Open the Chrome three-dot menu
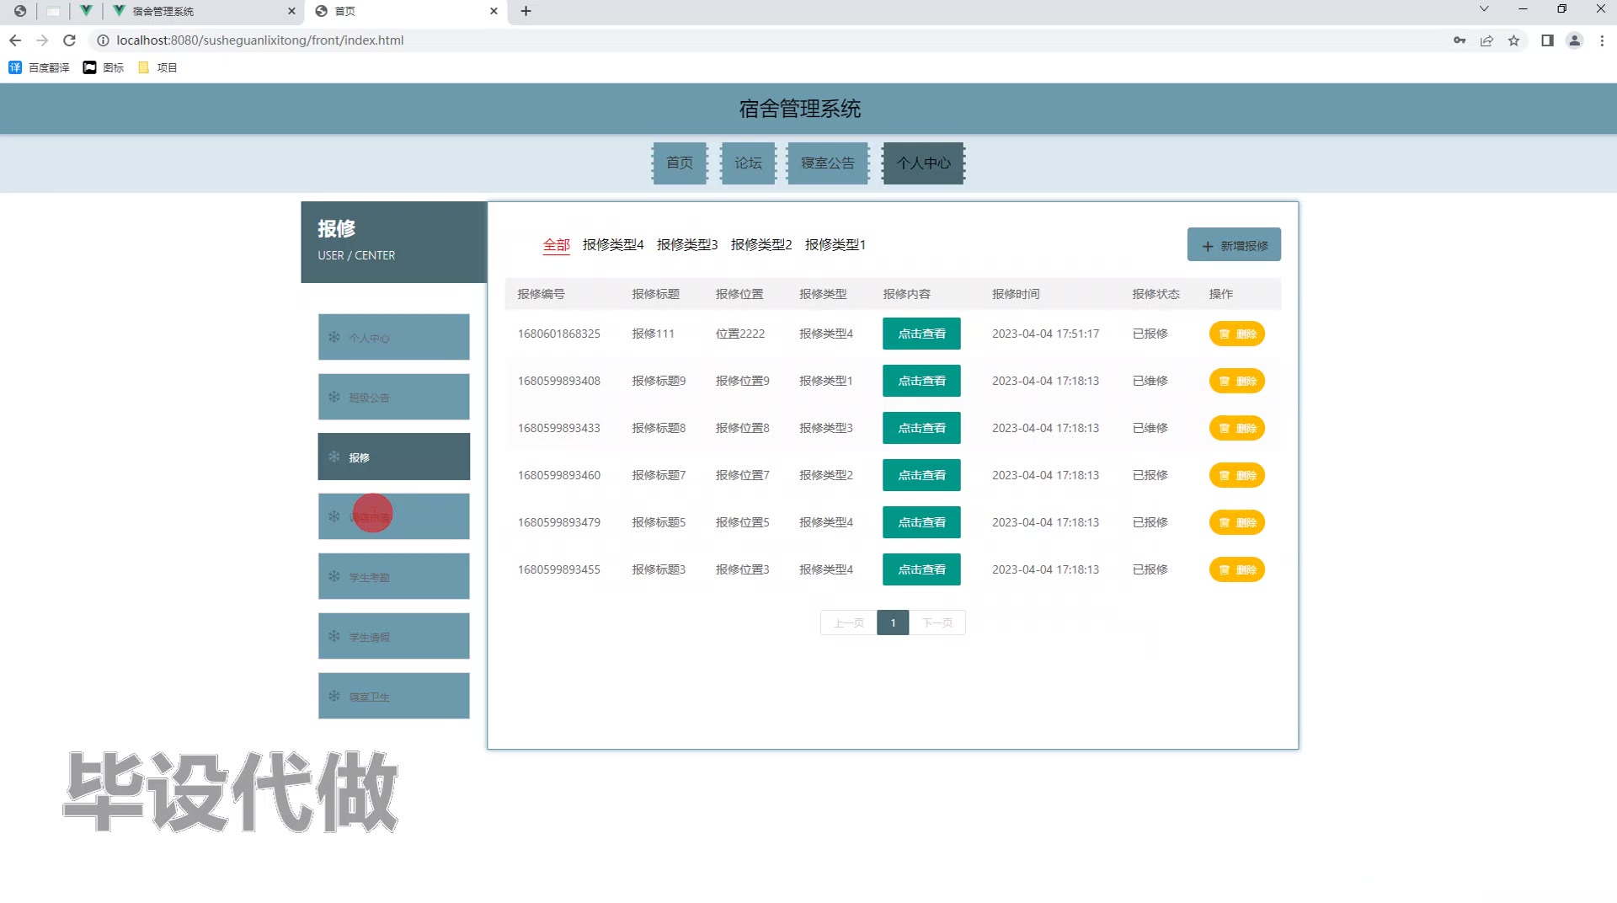 tap(1602, 40)
